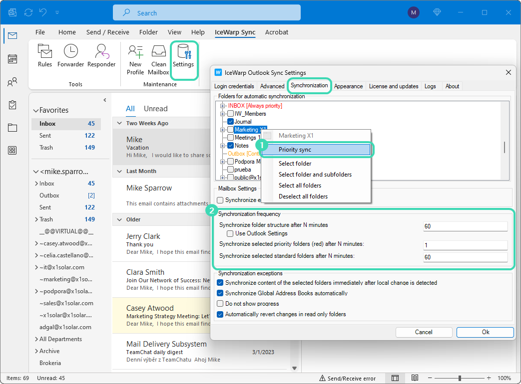Screen dimensions: 521x384
Task: Choose Priority sync from context menu
Action: point(317,150)
